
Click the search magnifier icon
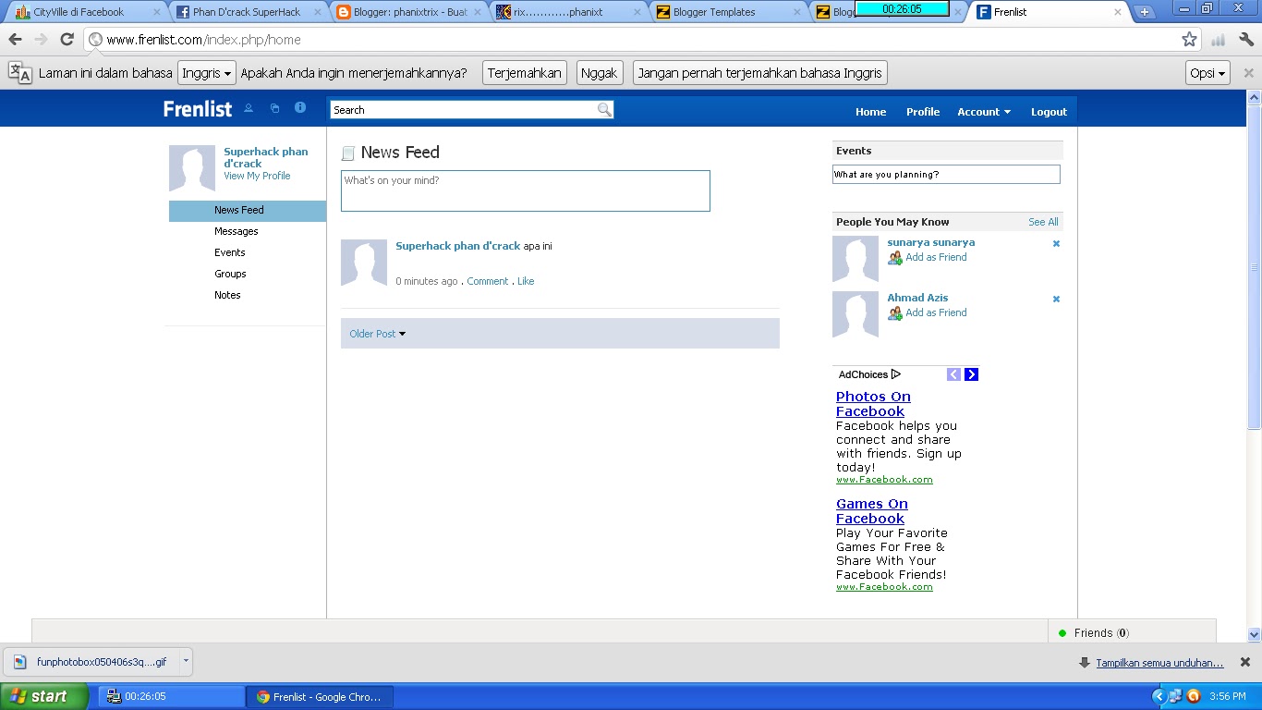(604, 109)
